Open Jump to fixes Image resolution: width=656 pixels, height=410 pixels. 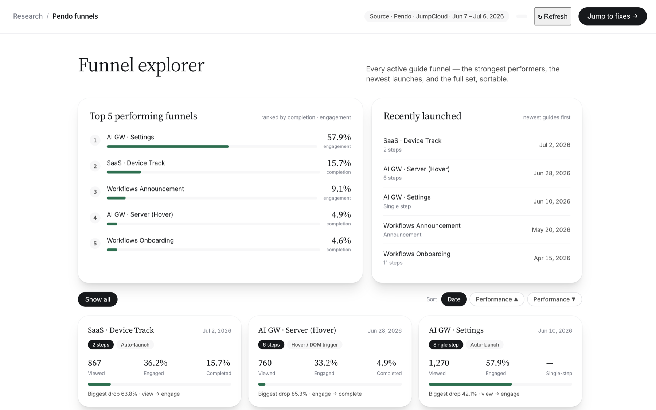click(612, 16)
